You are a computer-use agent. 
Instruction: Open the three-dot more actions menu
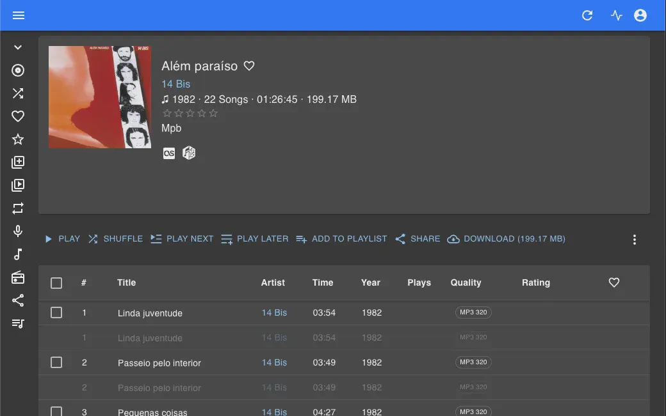point(634,240)
